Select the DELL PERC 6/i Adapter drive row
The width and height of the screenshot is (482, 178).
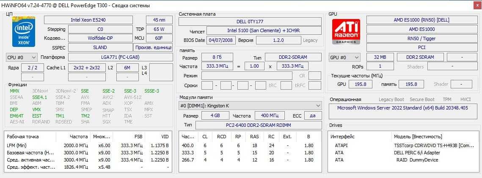click(403, 153)
